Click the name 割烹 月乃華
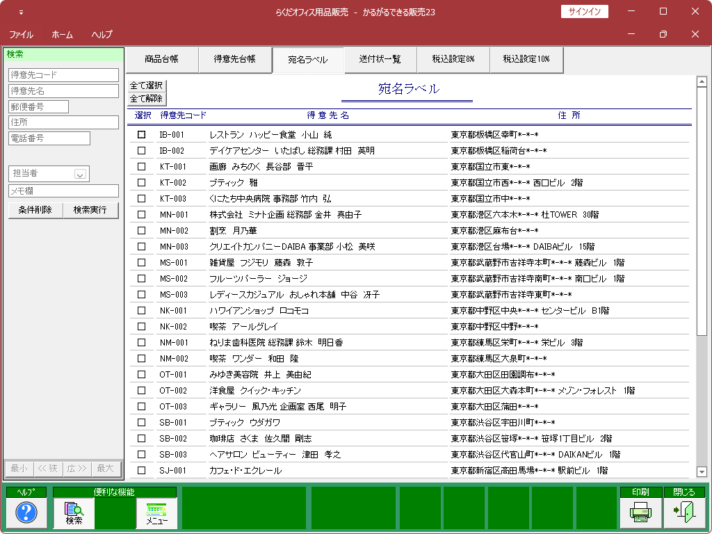The image size is (712, 534). point(233,231)
